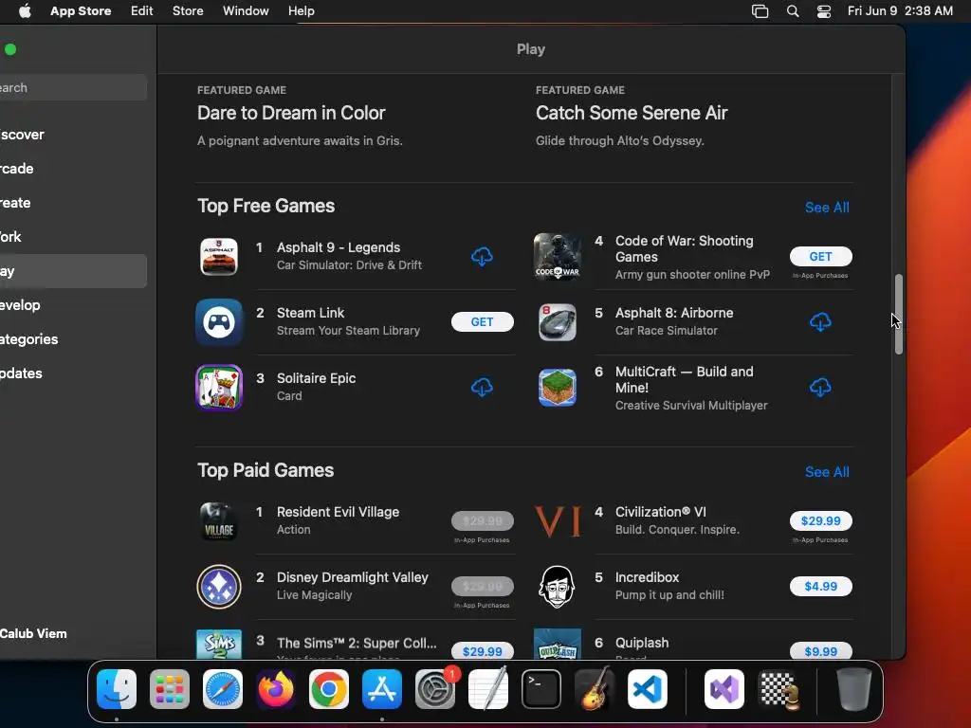Re-download Asphalt 8: Airborne via cloud icon

(x=820, y=322)
